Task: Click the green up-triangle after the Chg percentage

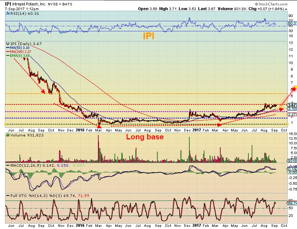Action: pyautogui.click(x=286, y=9)
